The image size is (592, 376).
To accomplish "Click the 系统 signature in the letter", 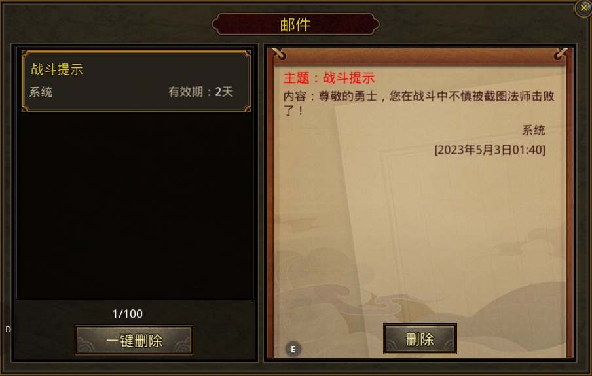I will [533, 130].
